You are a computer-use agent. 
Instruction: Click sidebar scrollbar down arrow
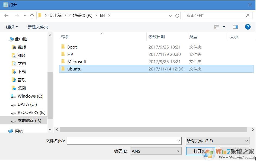tap(50, 130)
